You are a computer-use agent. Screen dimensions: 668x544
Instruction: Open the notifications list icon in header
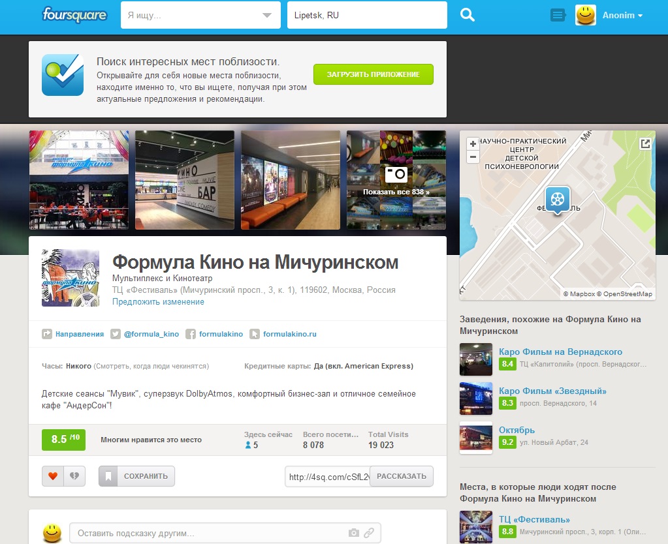pyautogui.click(x=558, y=15)
